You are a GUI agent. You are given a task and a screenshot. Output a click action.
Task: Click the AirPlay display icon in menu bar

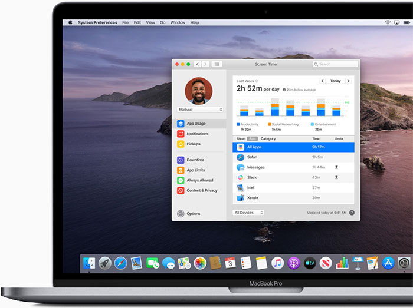pyautogui.click(x=396, y=22)
